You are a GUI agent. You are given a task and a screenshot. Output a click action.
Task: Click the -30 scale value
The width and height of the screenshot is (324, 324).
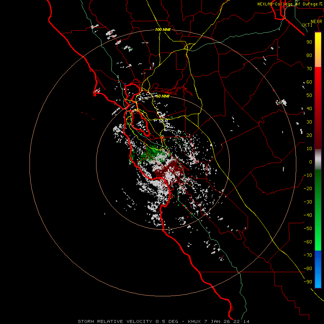point(308,202)
